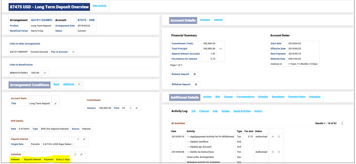Open the Payment Orders link
Image resolution: width=356 pixels, height=164 pixels.
[x=296, y=97]
